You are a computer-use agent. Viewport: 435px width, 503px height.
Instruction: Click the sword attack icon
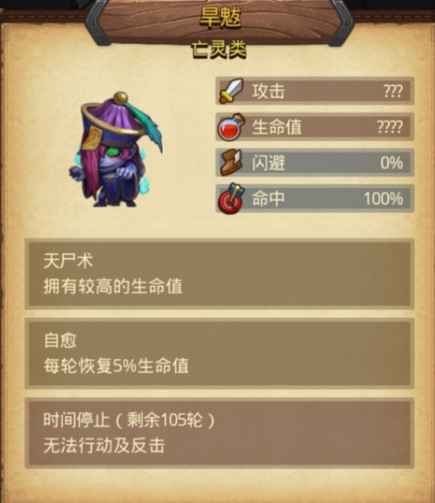point(231,91)
